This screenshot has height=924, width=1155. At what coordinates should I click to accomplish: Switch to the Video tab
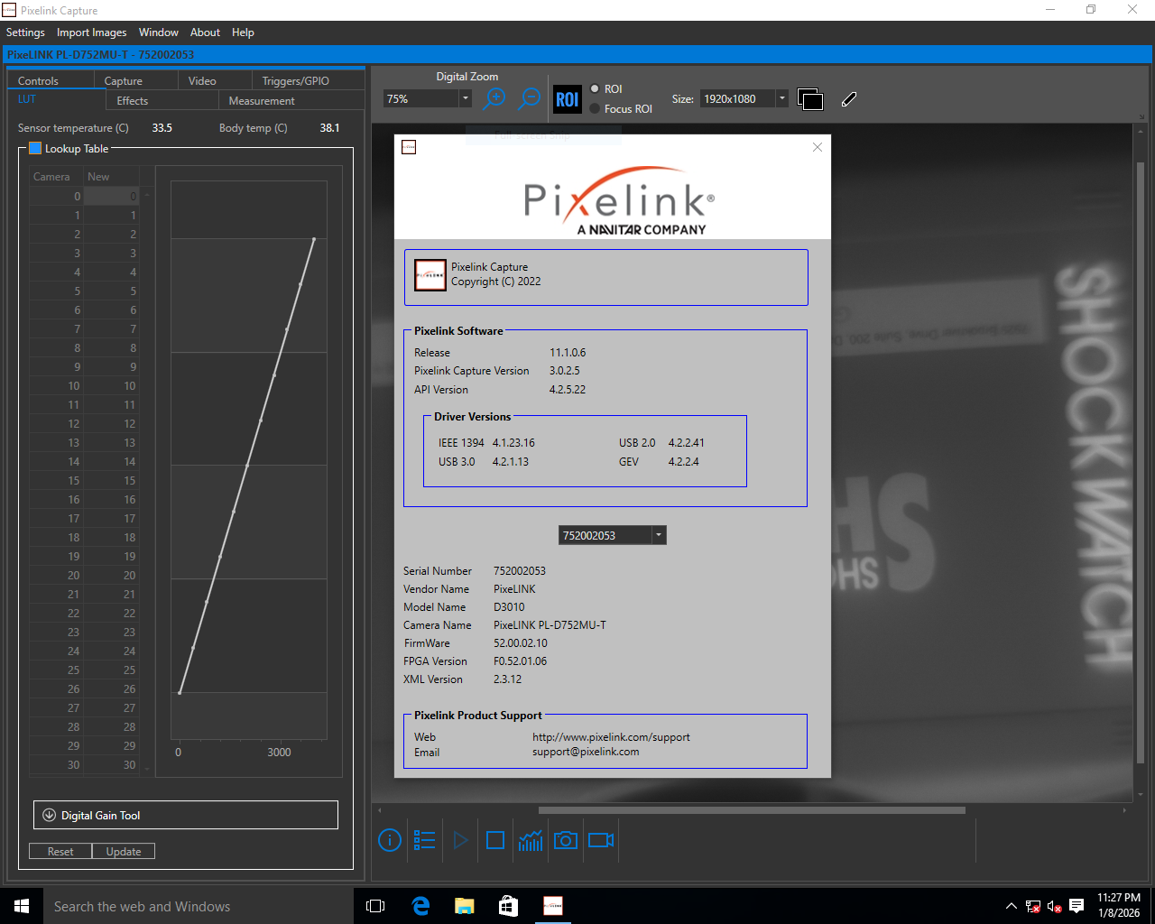[x=215, y=80]
